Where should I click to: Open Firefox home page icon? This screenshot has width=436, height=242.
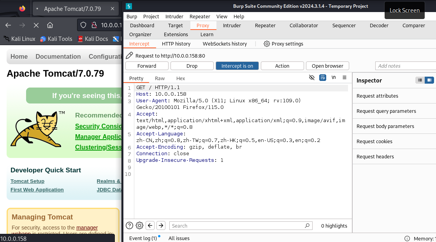(x=50, y=25)
